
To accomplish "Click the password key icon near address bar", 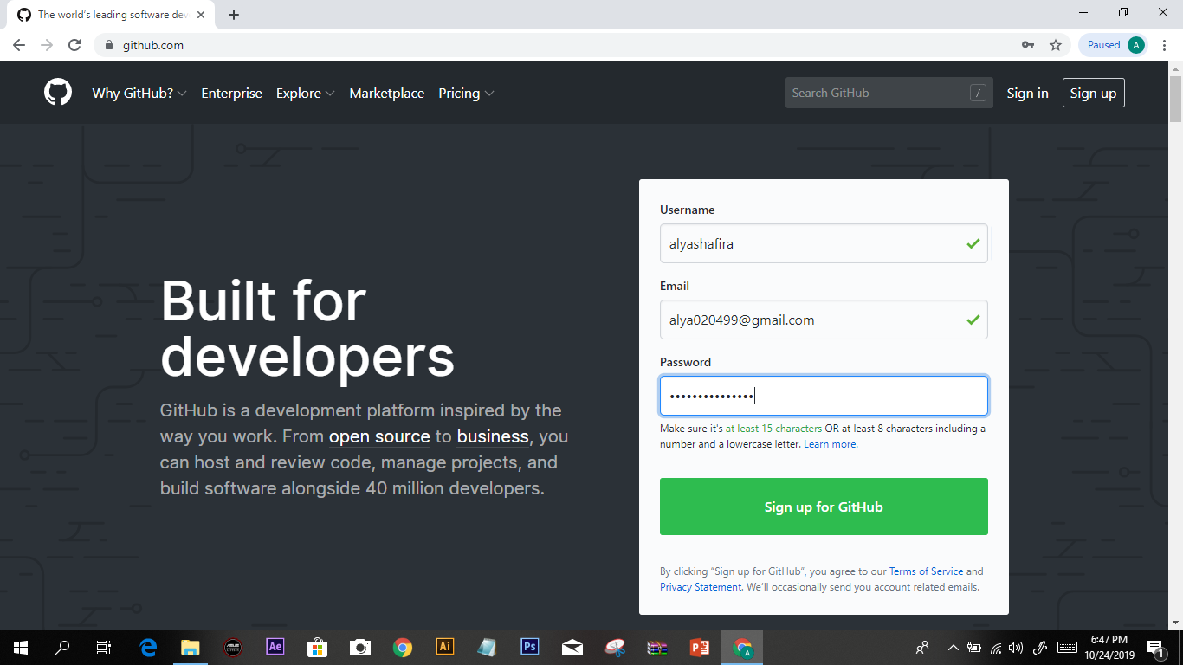I will point(1028,44).
